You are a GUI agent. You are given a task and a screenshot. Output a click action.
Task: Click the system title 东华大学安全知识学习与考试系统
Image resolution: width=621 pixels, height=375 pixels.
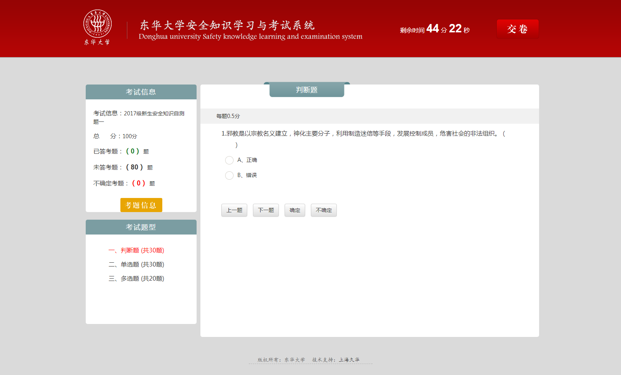tap(227, 26)
